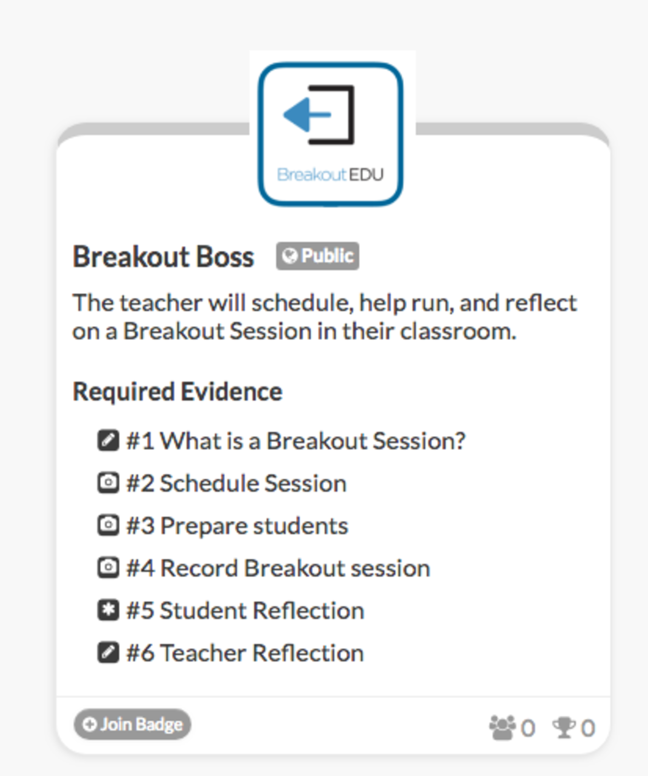Click pencil icon beside Teacher Reflection
This screenshot has width=648, height=776.
click(x=108, y=652)
